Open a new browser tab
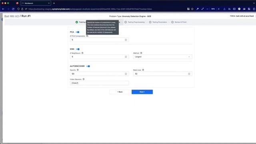 click(54, 3)
